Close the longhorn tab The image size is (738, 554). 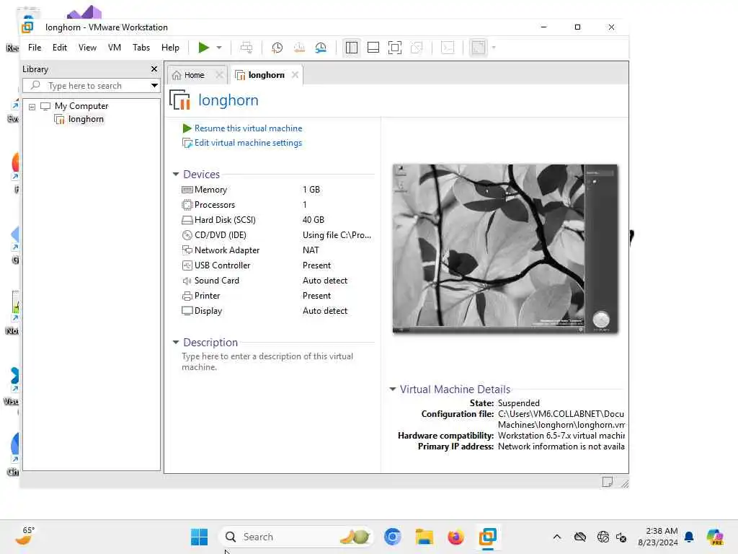pos(295,75)
